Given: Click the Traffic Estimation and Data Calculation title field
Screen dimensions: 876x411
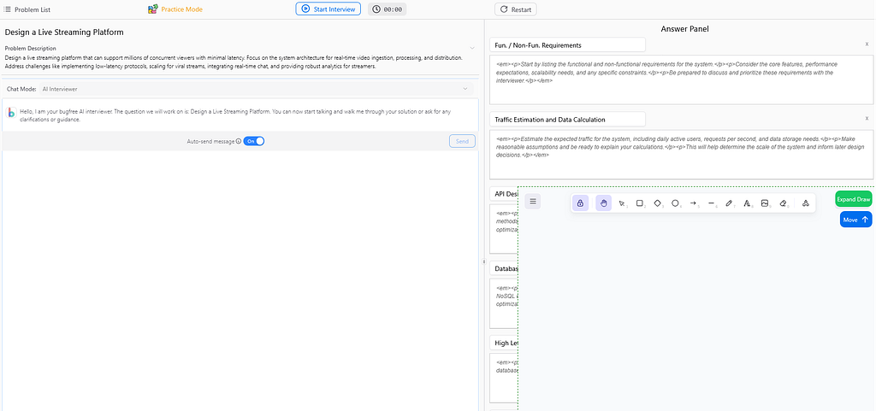Looking at the screenshot, I should tap(568, 120).
